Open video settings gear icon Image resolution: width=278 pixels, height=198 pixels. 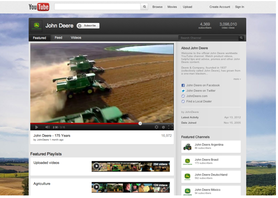pyautogui.click(x=156, y=127)
